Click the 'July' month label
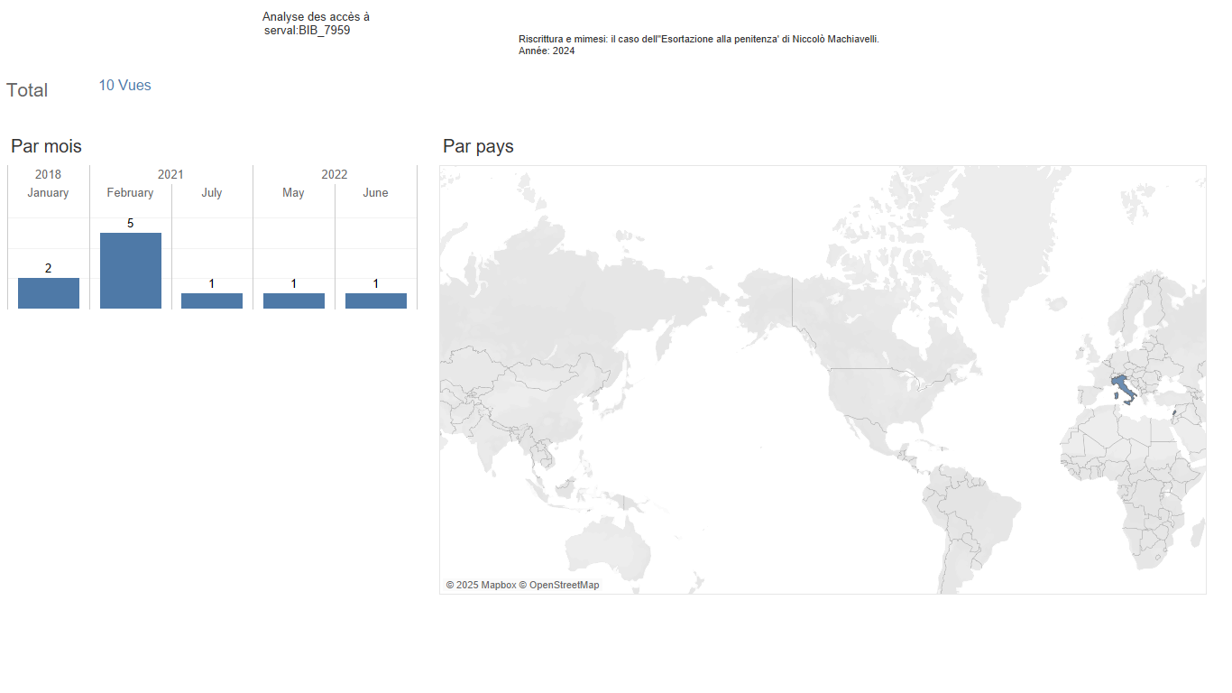The image size is (1232, 693). point(212,192)
